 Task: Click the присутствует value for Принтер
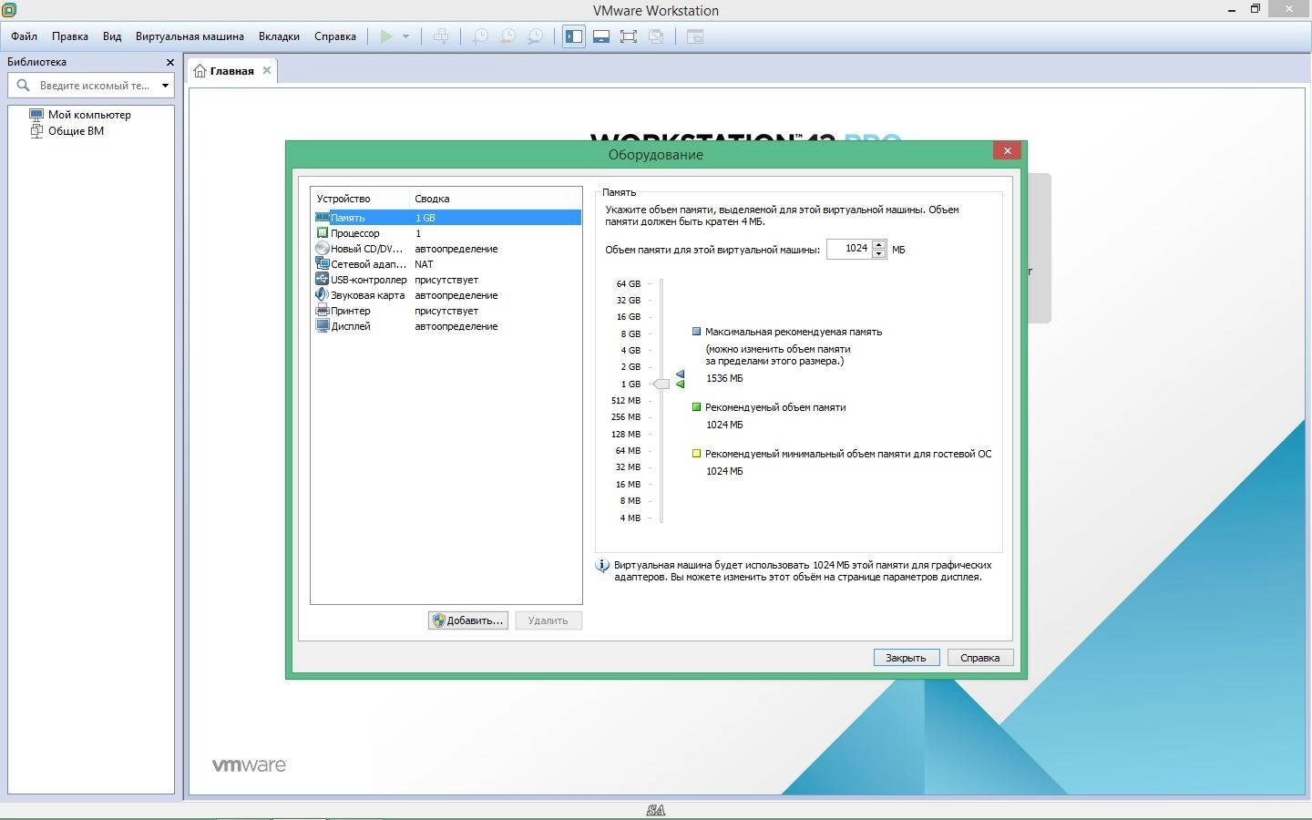click(x=446, y=311)
